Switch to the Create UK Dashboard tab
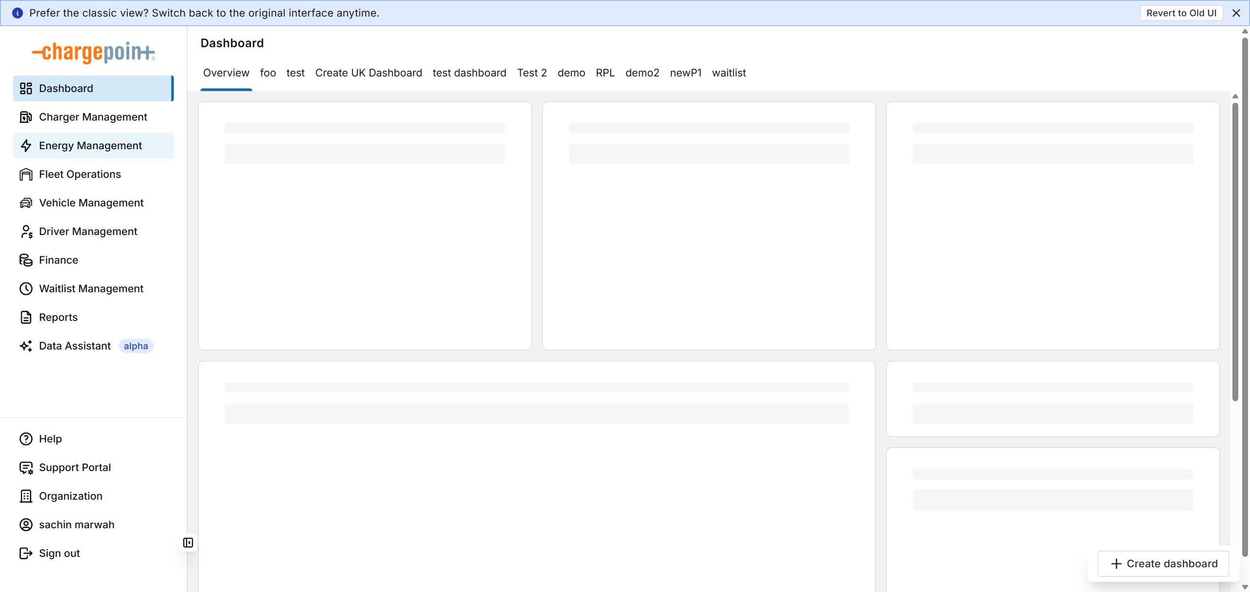 [368, 73]
